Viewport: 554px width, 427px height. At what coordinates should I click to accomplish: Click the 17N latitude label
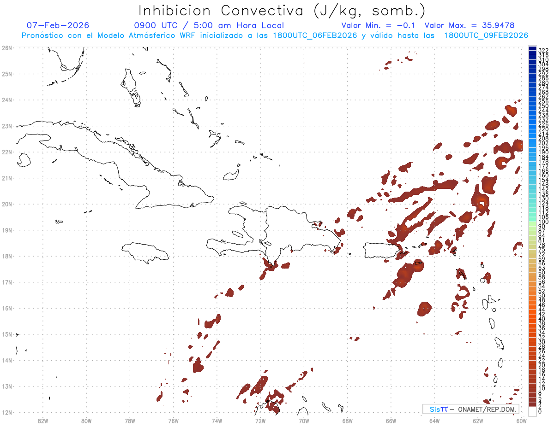point(7,282)
